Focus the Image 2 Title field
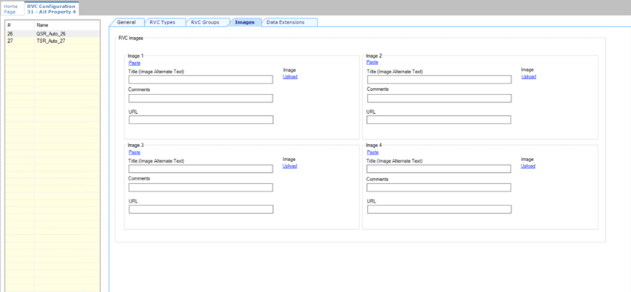The width and height of the screenshot is (631, 292). (x=439, y=80)
